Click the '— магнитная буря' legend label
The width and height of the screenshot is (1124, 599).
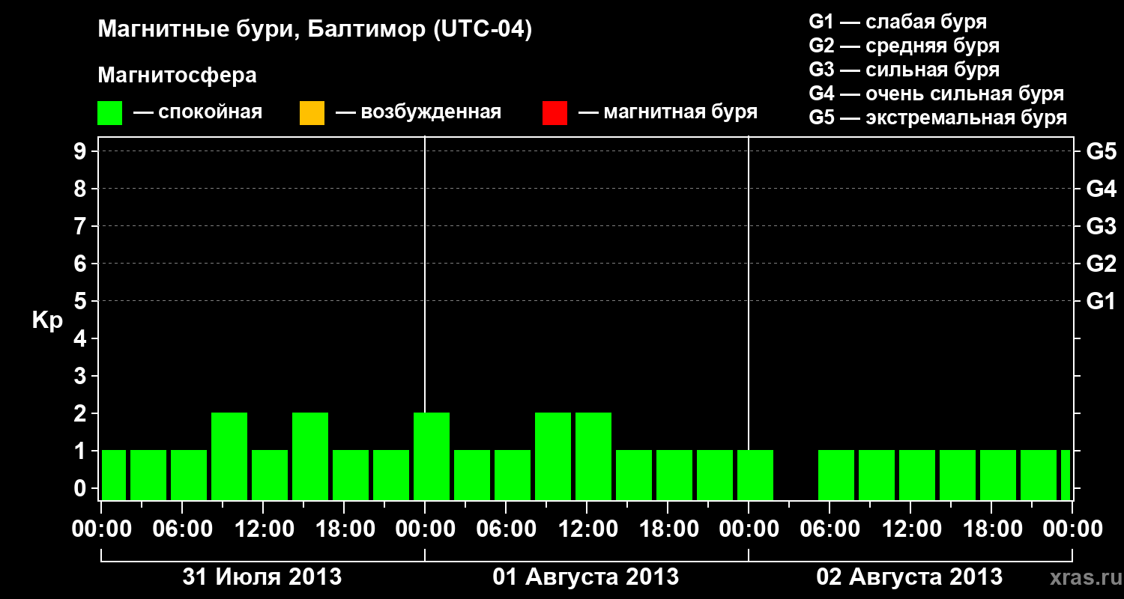668,112
